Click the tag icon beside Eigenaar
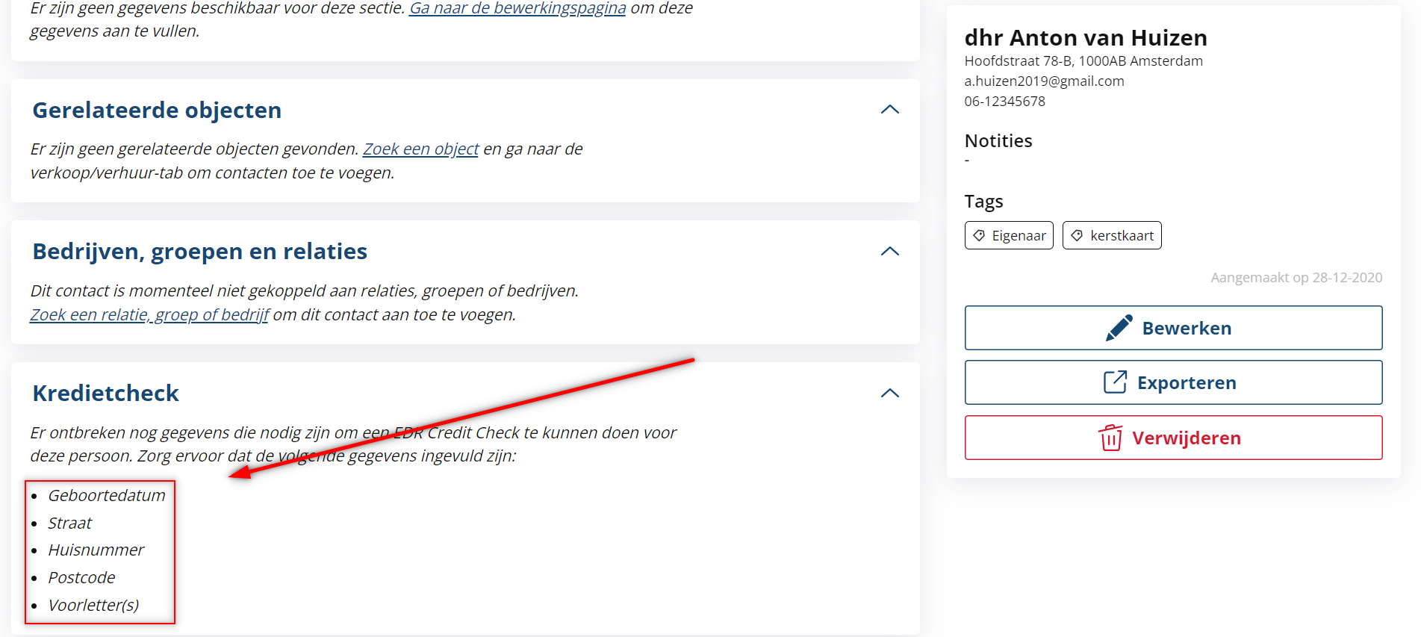 pyautogui.click(x=979, y=236)
